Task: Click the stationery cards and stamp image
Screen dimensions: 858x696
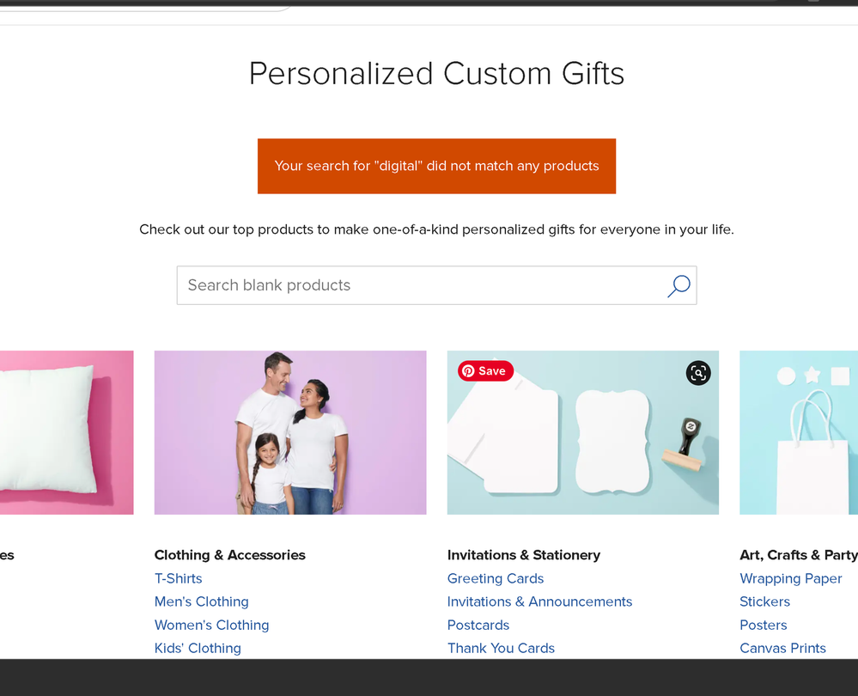Action: (x=583, y=432)
